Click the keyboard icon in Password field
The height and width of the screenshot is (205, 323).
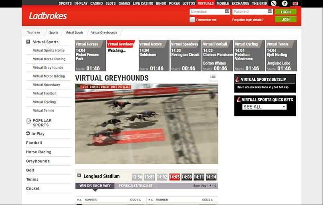click(270, 11)
